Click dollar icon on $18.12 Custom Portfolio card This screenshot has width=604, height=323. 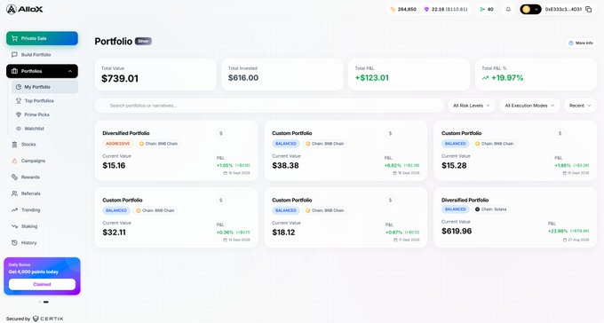390,201
